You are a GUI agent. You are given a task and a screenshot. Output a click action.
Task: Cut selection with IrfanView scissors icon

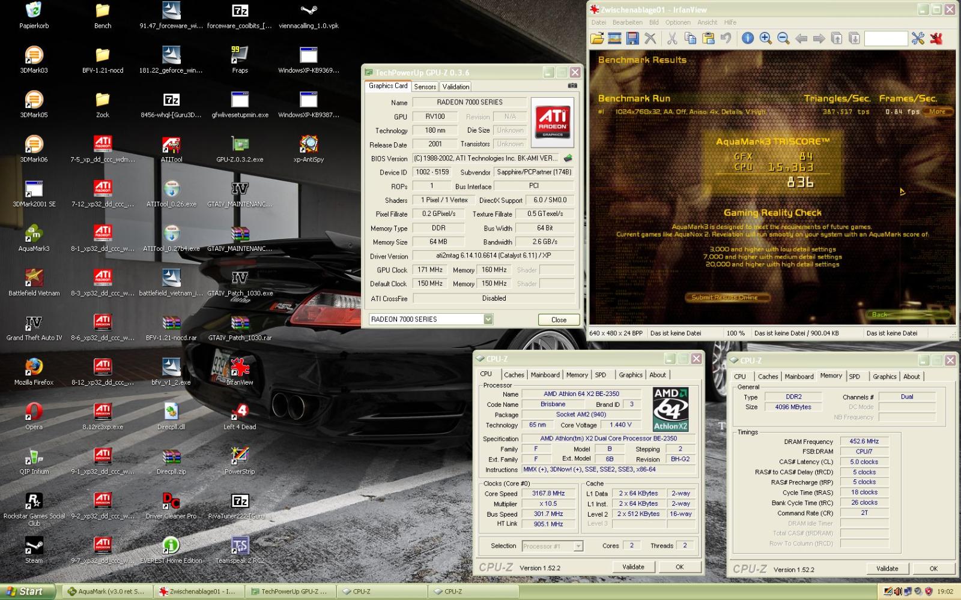click(x=672, y=38)
